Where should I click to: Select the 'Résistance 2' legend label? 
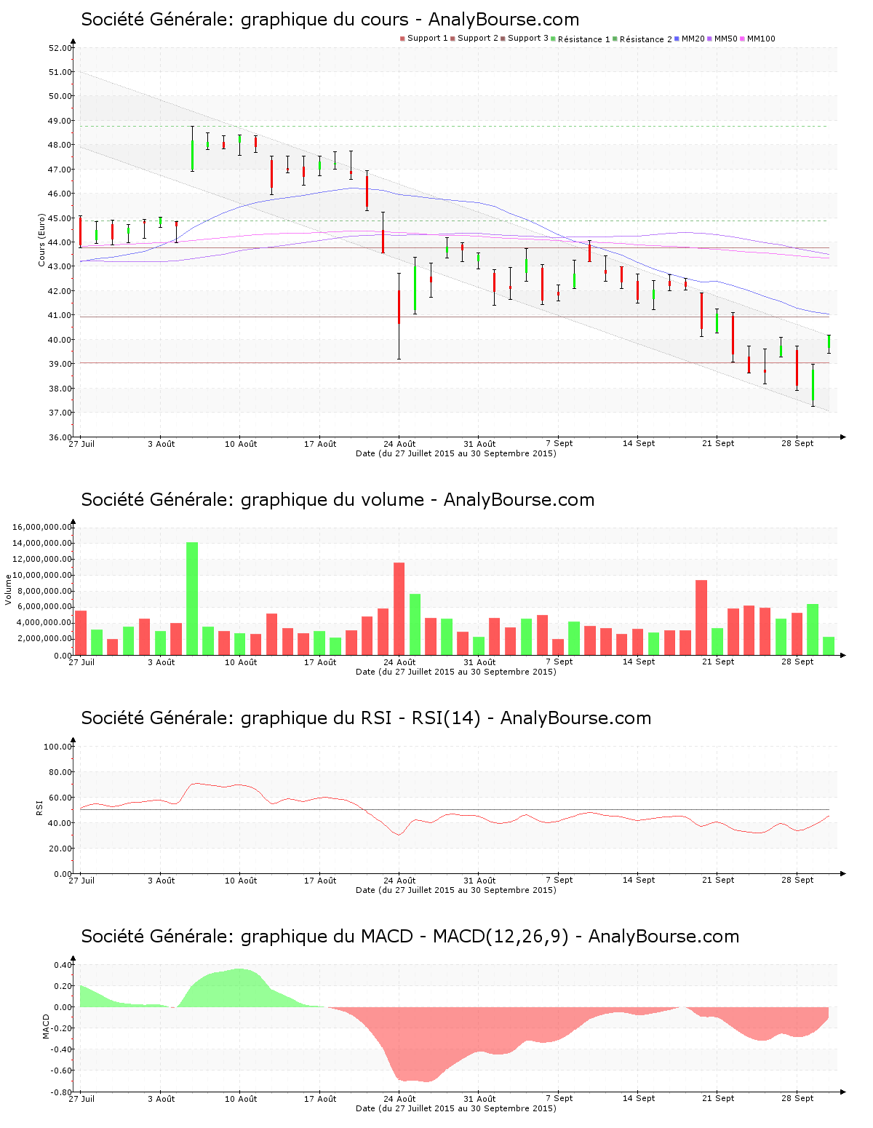point(646,39)
